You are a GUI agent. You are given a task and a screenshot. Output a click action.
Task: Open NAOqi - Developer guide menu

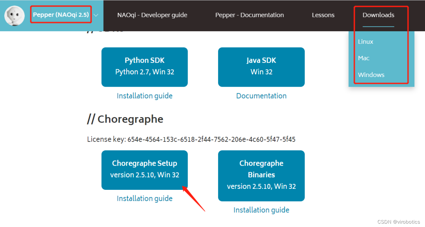(152, 15)
